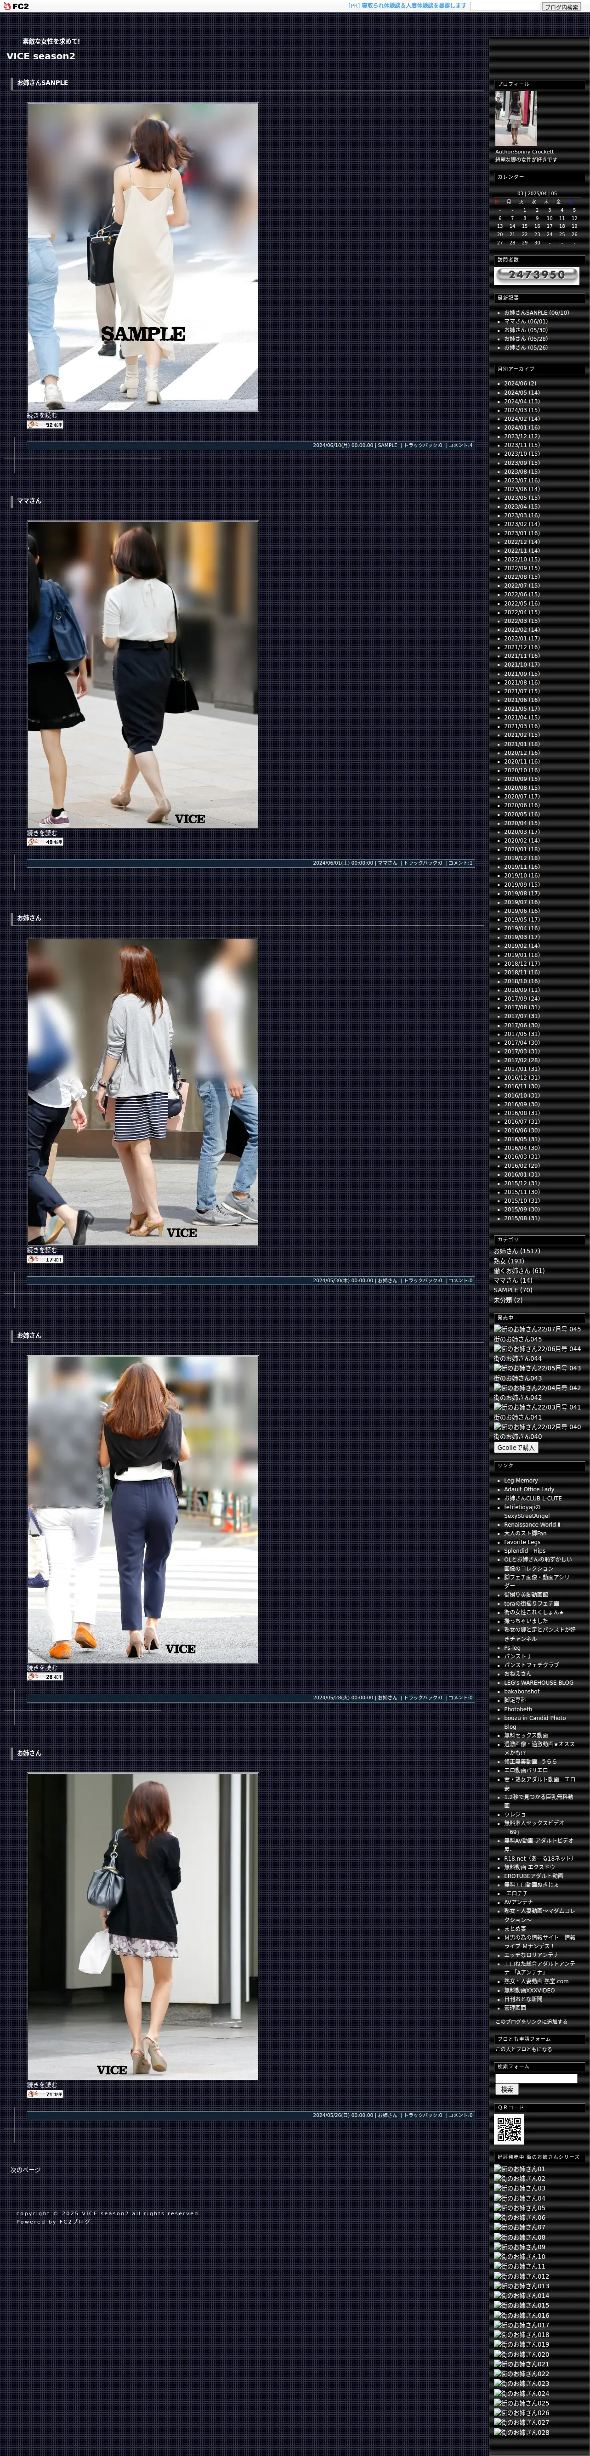The height and width of the screenshot is (2456, 590).
Task: Open category 未分類 (2)
Action: (x=508, y=1300)
